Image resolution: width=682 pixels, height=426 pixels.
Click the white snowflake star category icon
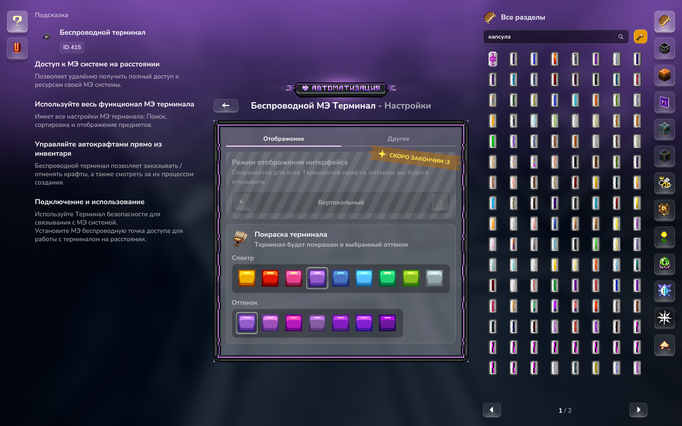click(x=665, y=318)
